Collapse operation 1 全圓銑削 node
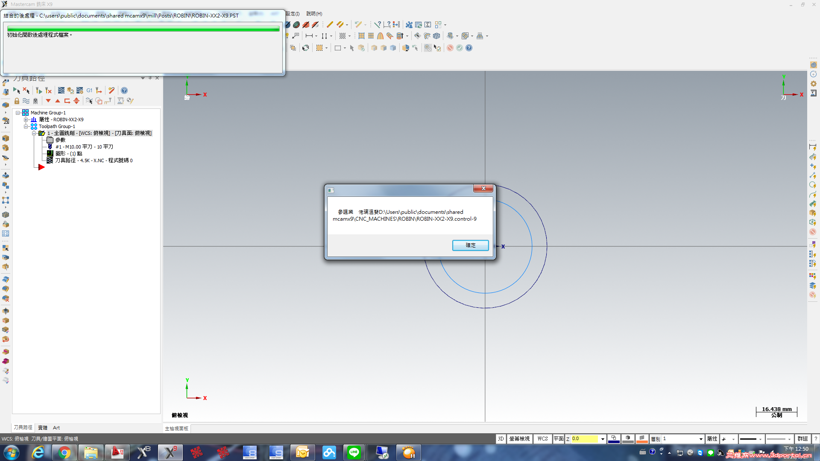820x461 pixels. click(x=34, y=133)
